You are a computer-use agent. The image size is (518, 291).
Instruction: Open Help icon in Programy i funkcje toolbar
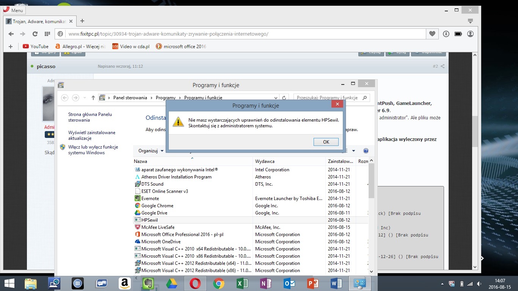(x=366, y=150)
